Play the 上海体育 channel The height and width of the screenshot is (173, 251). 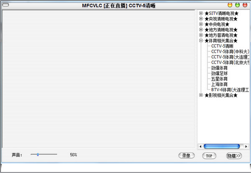219,84
